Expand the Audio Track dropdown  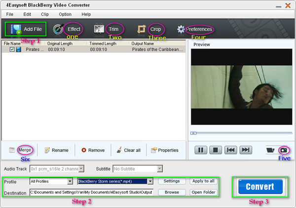tap(81, 168)
